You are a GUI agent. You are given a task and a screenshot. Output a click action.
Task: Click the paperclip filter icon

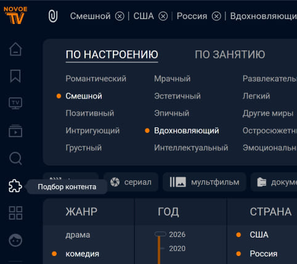coord(53,16)
